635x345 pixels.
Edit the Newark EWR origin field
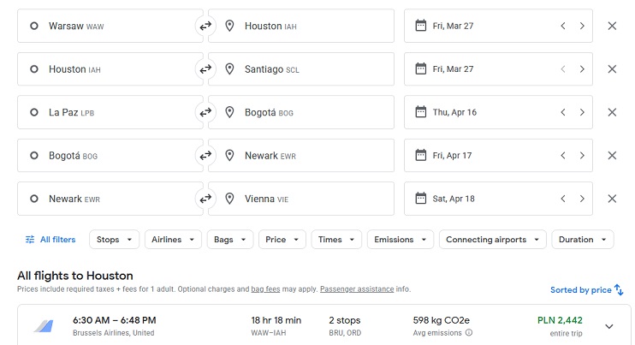click(110, 199)
